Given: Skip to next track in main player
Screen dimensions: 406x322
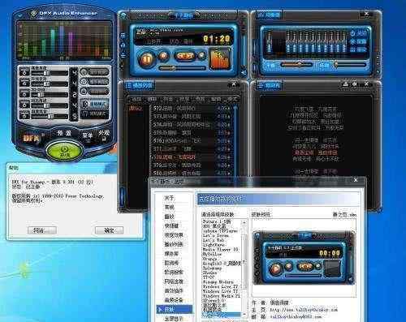Looking at the screenshot, I should [191, 56].
